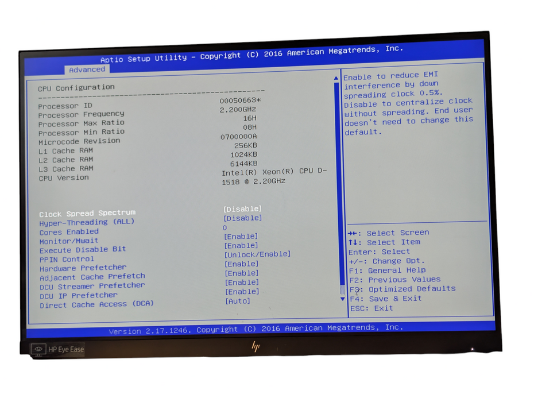Select DCU Streamer Prefetcher option
534x402 pixels.
pos(92,286)
